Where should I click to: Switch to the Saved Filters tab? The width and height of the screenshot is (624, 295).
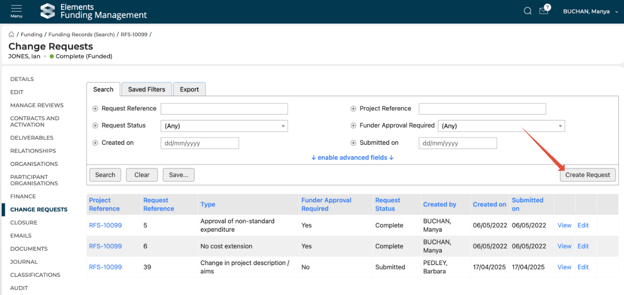pyautogui.click(x=147, y=89)
